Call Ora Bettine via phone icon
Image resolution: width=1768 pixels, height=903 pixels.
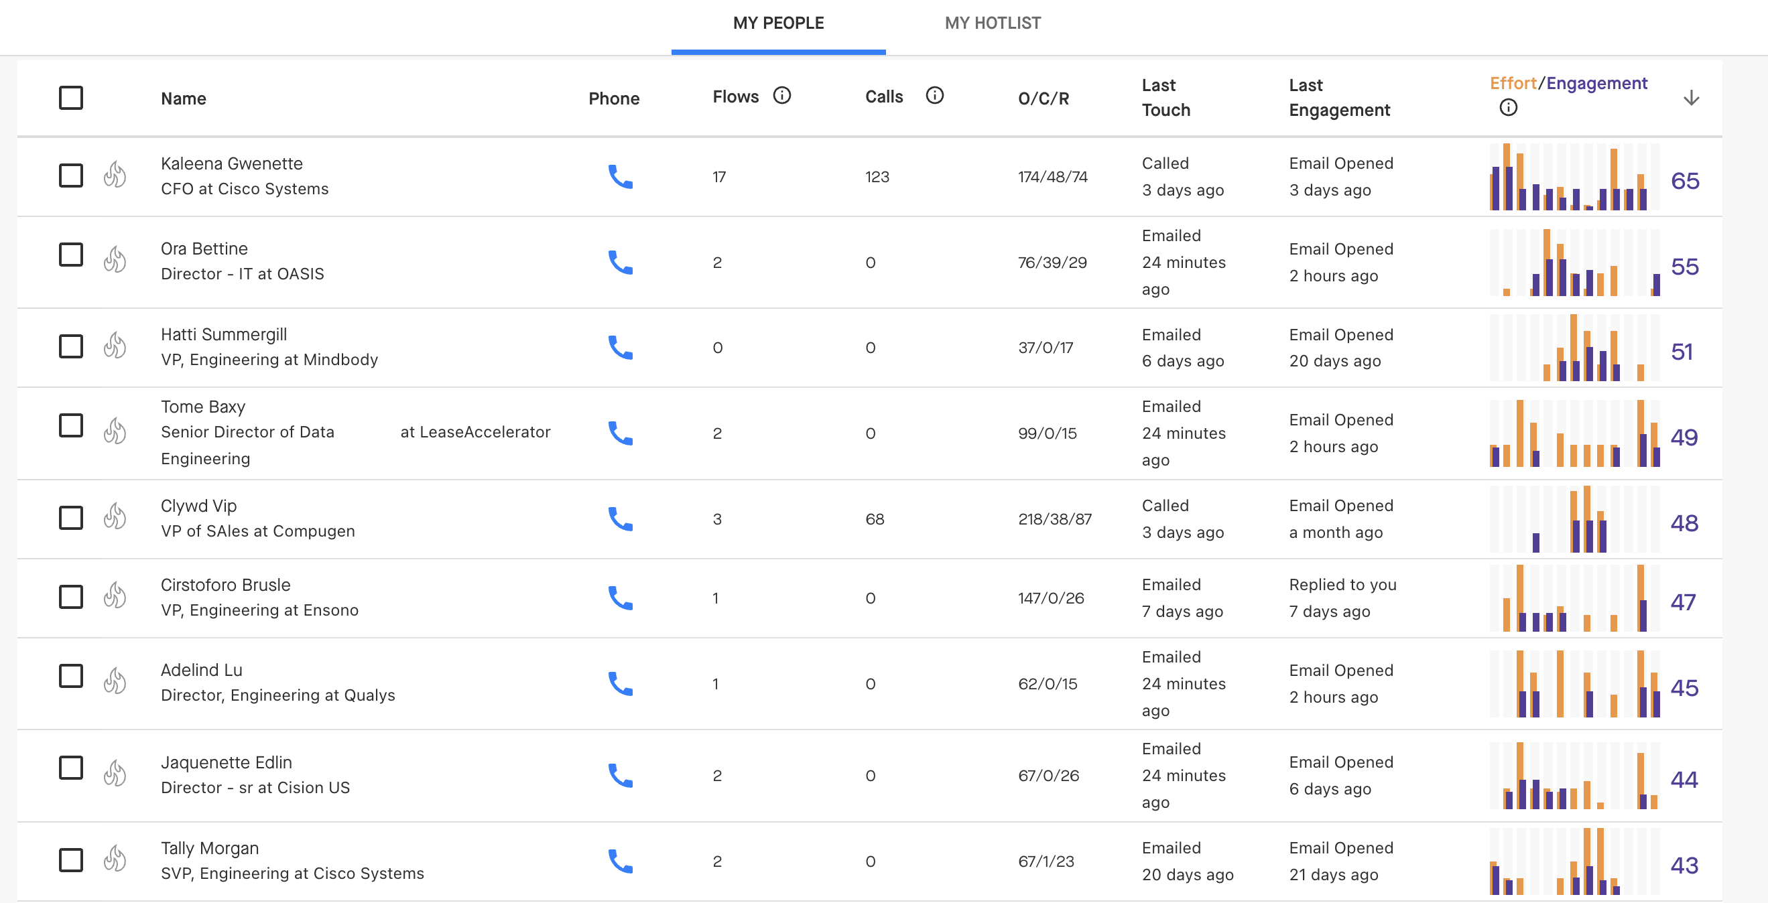[621, 262]
